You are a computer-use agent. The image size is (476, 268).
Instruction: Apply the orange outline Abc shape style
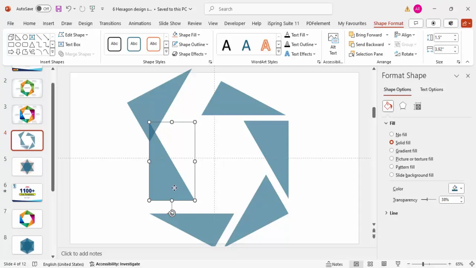click(x=154, y=44)
